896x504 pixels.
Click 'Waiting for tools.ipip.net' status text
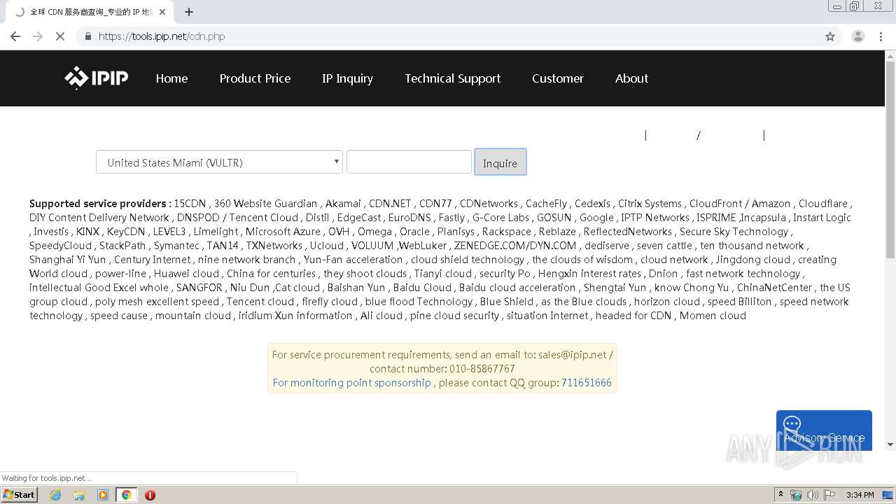coord(47,478)
